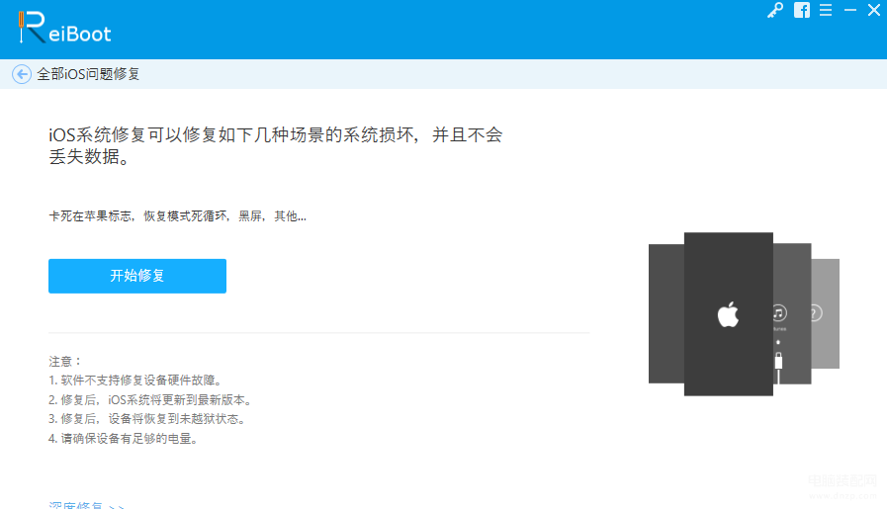Open the Facebook page icon
This screenshot has height=509, width=887.
coord(802,10)
